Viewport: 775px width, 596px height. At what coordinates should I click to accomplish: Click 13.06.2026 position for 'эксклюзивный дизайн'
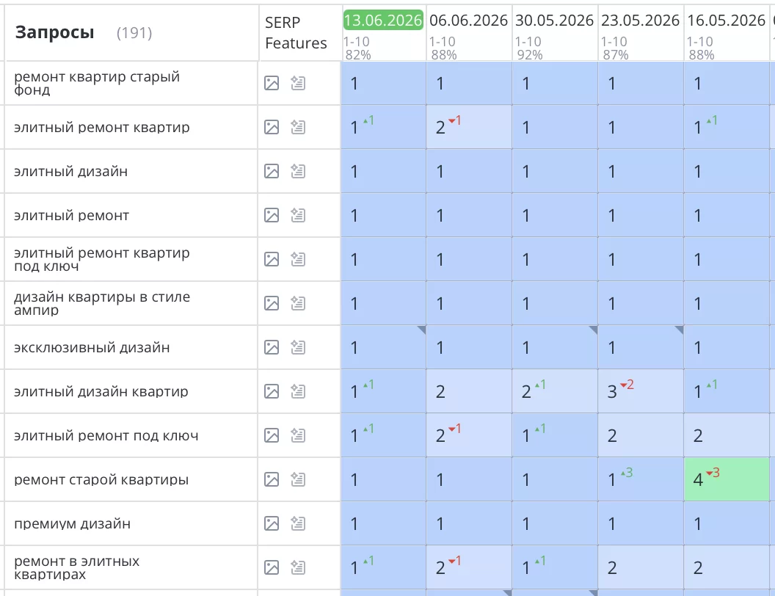tap(384, 347)
